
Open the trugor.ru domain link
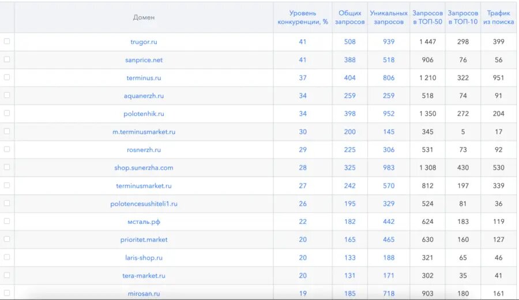point(144,42)
